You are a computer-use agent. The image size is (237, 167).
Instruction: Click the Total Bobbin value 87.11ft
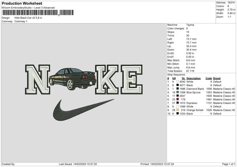(190, 71)
